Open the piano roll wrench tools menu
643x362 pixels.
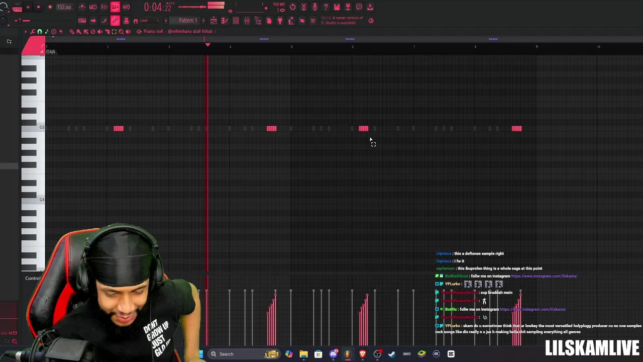pos(33,32)
